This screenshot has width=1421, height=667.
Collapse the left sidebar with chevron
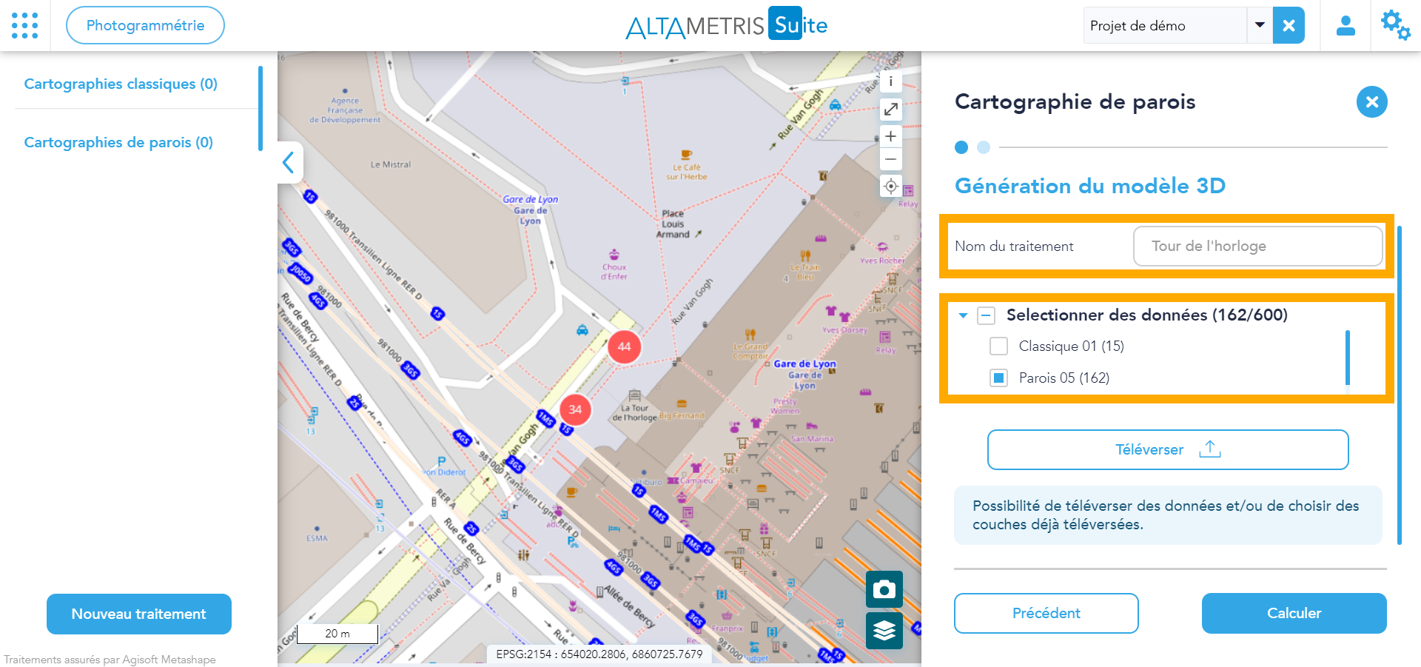(289, 162)
